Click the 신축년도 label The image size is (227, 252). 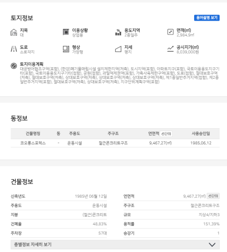pyautogui.click(x=18, y=196)
